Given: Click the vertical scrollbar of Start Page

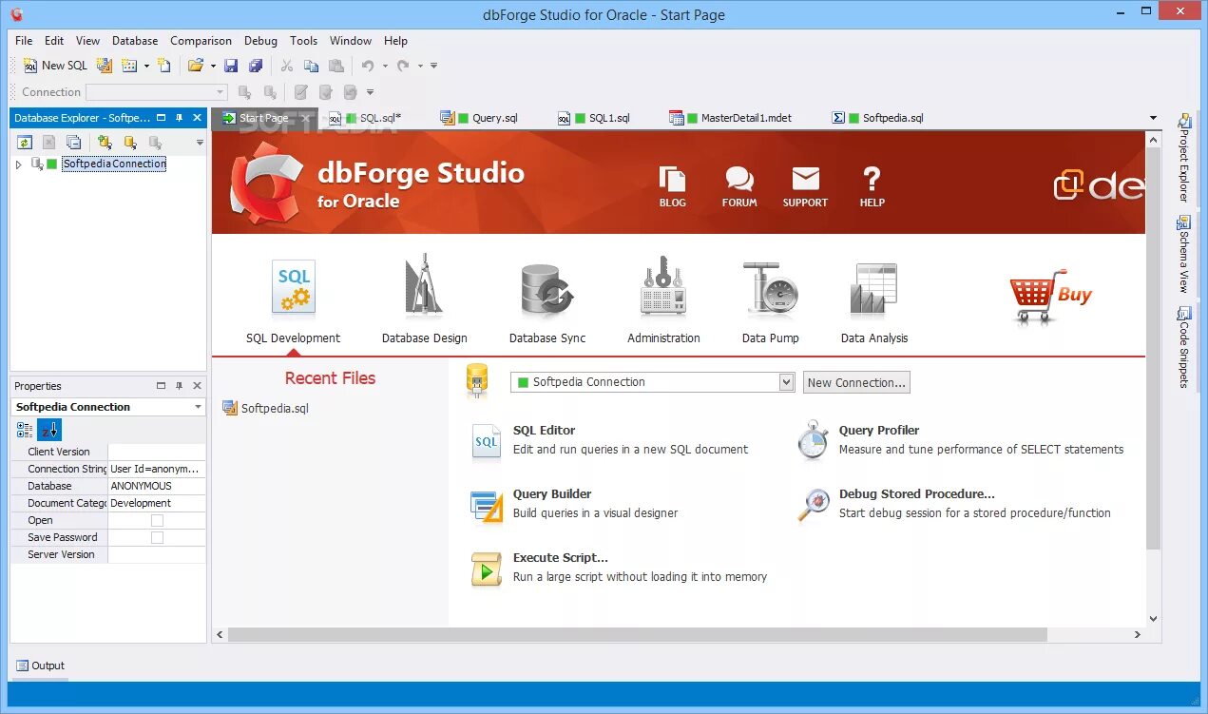Looking at the screenshot, I should [1153, 348].
